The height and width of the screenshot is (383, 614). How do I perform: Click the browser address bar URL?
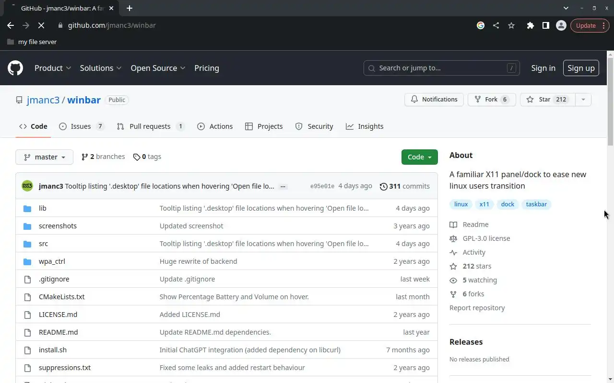coord(112,25)
